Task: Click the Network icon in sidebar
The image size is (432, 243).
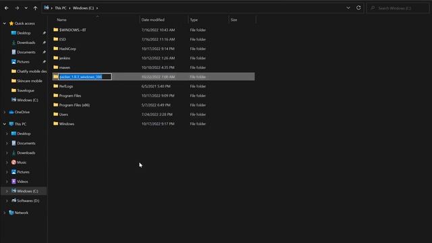Action: pos(11,213)
